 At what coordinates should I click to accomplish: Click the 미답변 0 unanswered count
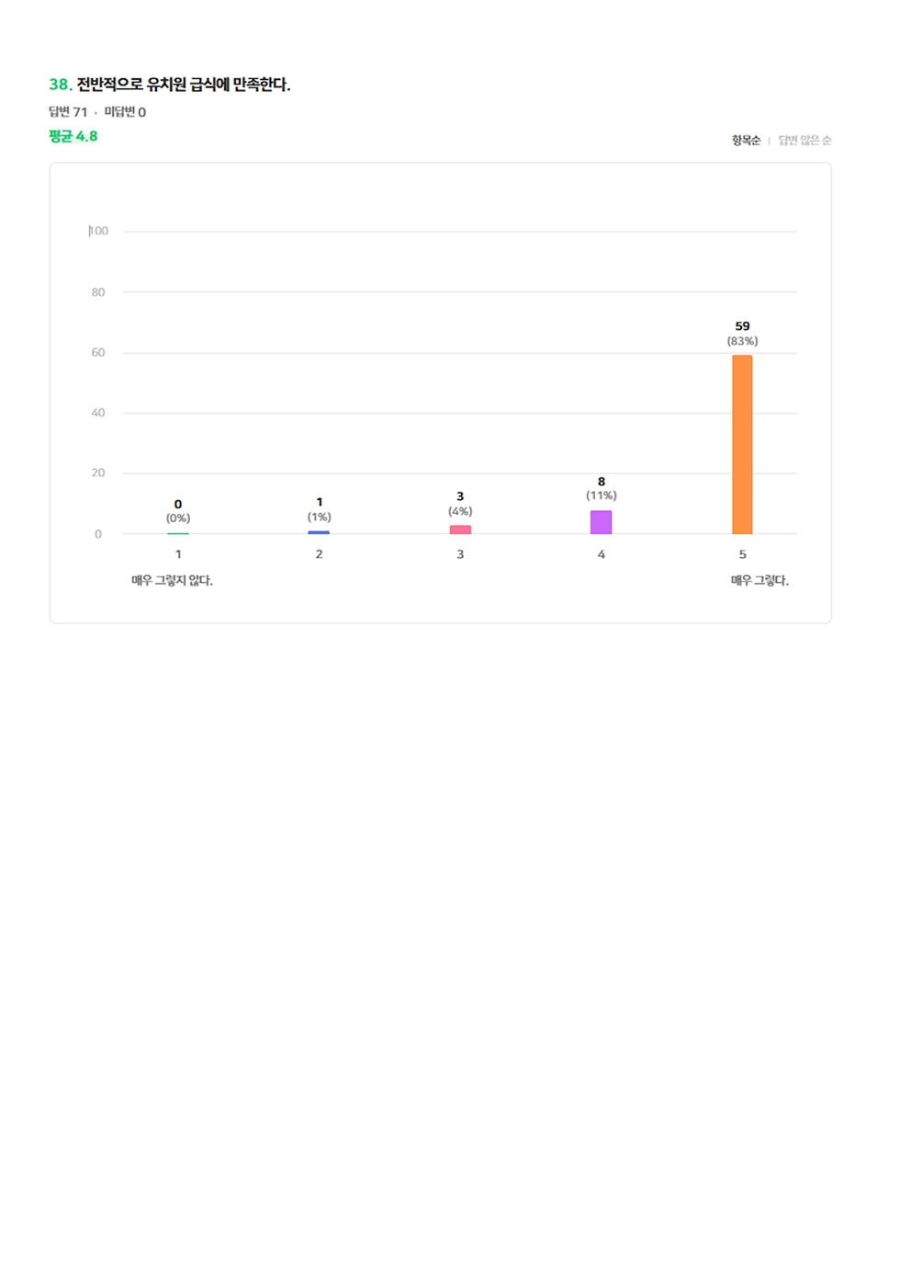125,112
